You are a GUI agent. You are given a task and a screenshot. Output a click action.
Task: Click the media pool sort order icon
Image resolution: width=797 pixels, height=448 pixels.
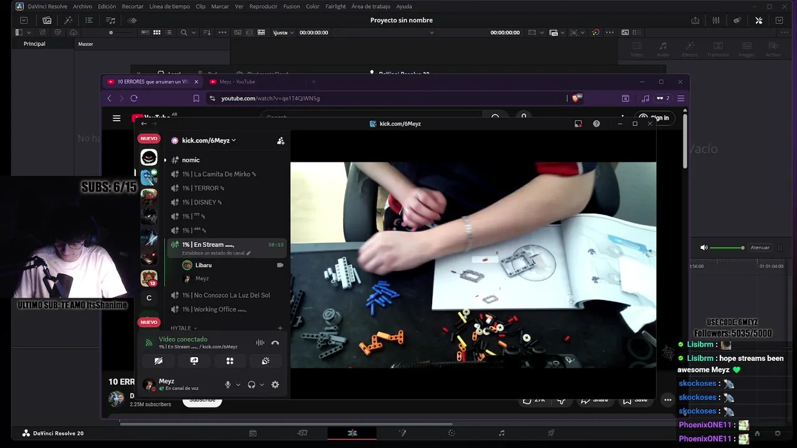point(207,32)
